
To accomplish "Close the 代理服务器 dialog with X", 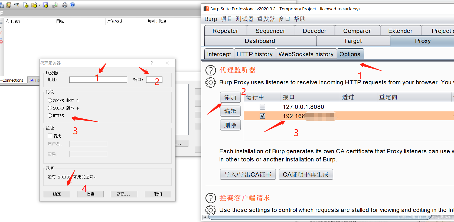I will 167,63.
